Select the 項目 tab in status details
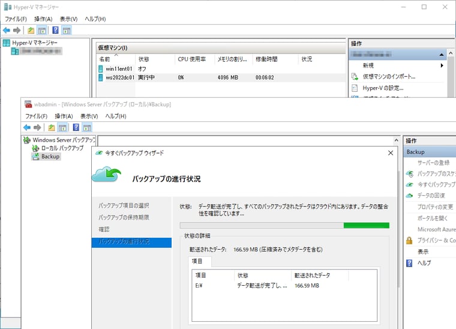The height and width of the screenshot is (329, 456). pos(199,262)
